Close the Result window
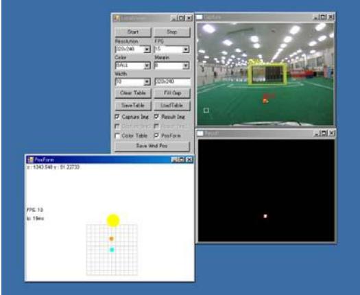360x295 pixels. pyautogui.click(x=331, y=133)
